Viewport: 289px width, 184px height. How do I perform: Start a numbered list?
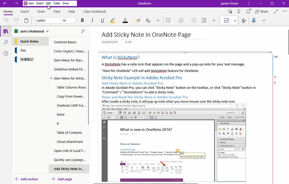[181, 20]
